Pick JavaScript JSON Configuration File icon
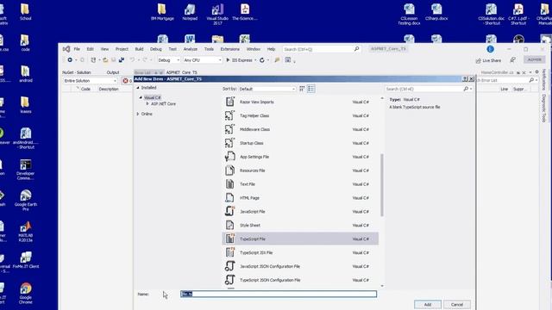Screen dimensions: 552x310 [x=230, y=266]
